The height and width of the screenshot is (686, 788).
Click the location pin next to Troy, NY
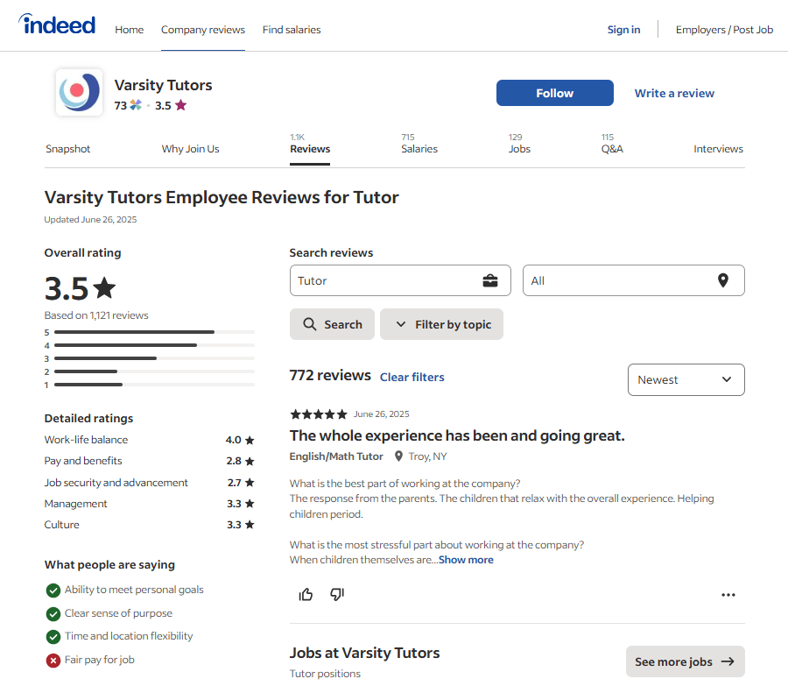click(400, 456)
